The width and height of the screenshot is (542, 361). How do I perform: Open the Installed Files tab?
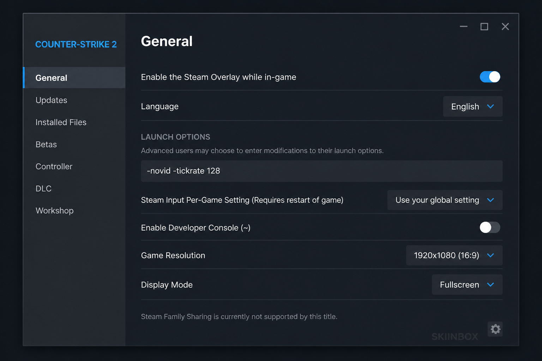tap(61, 122)
